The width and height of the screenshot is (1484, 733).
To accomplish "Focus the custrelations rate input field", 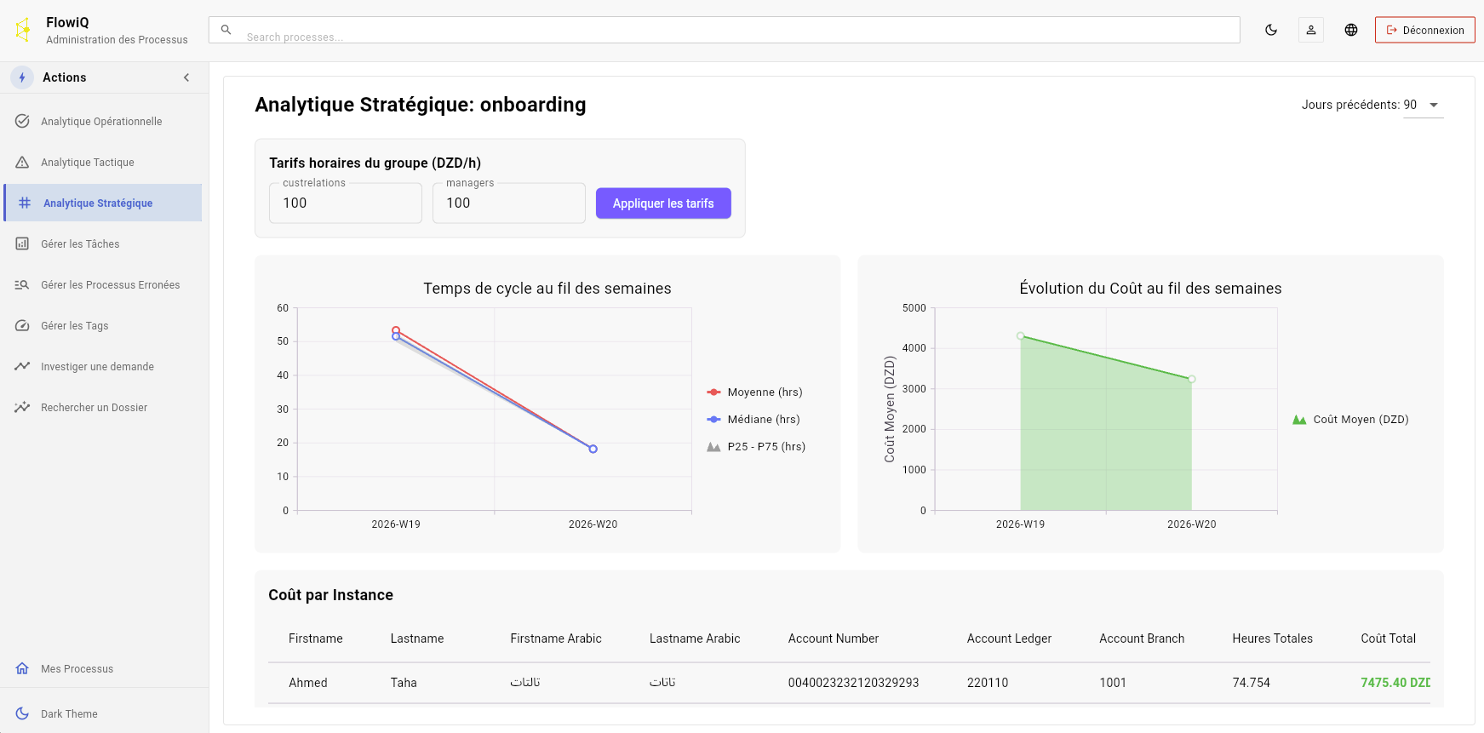I will click(346, 203).
